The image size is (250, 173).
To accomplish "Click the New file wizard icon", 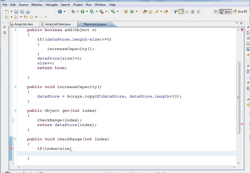I will 7,11.
